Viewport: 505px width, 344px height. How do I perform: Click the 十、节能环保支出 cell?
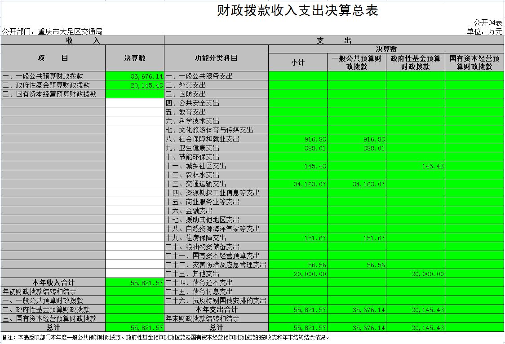coord(216,157)
